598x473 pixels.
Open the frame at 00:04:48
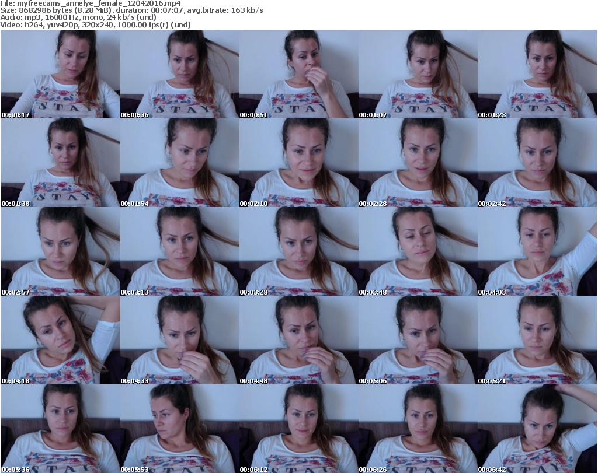click(298, 340)
